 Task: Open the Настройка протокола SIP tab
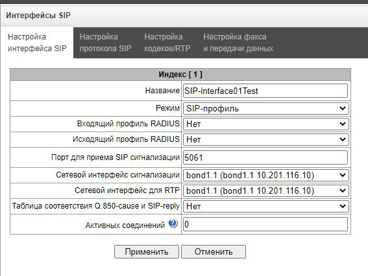point(105,42)
